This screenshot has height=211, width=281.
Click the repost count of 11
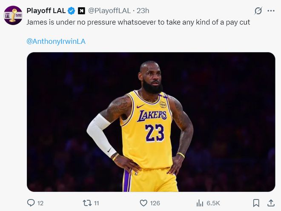[x=96, y=203]
